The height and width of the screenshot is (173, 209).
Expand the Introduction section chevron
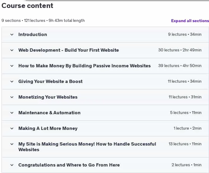(x=12, y=35)
